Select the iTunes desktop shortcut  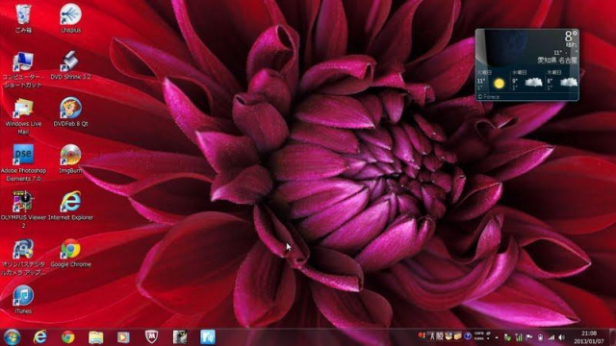tap(23, 299)
